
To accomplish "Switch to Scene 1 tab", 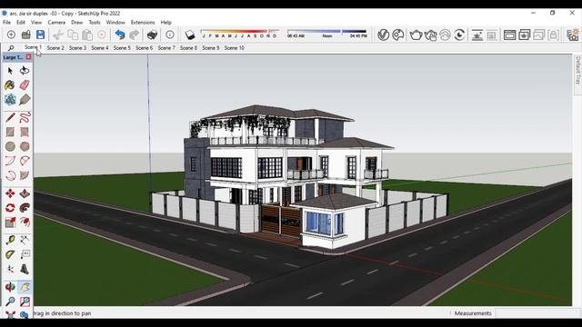I will (33, 47).
